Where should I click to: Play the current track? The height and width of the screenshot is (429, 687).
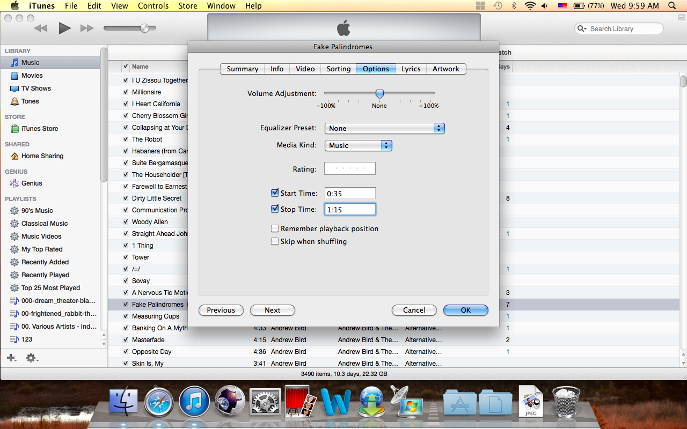[x=64, y=28]
